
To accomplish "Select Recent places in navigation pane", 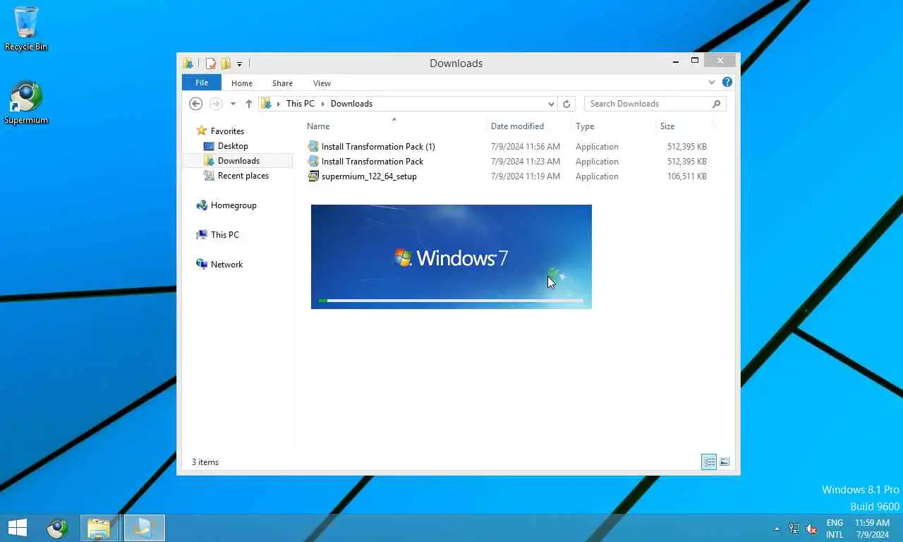I will pos(243,176).
